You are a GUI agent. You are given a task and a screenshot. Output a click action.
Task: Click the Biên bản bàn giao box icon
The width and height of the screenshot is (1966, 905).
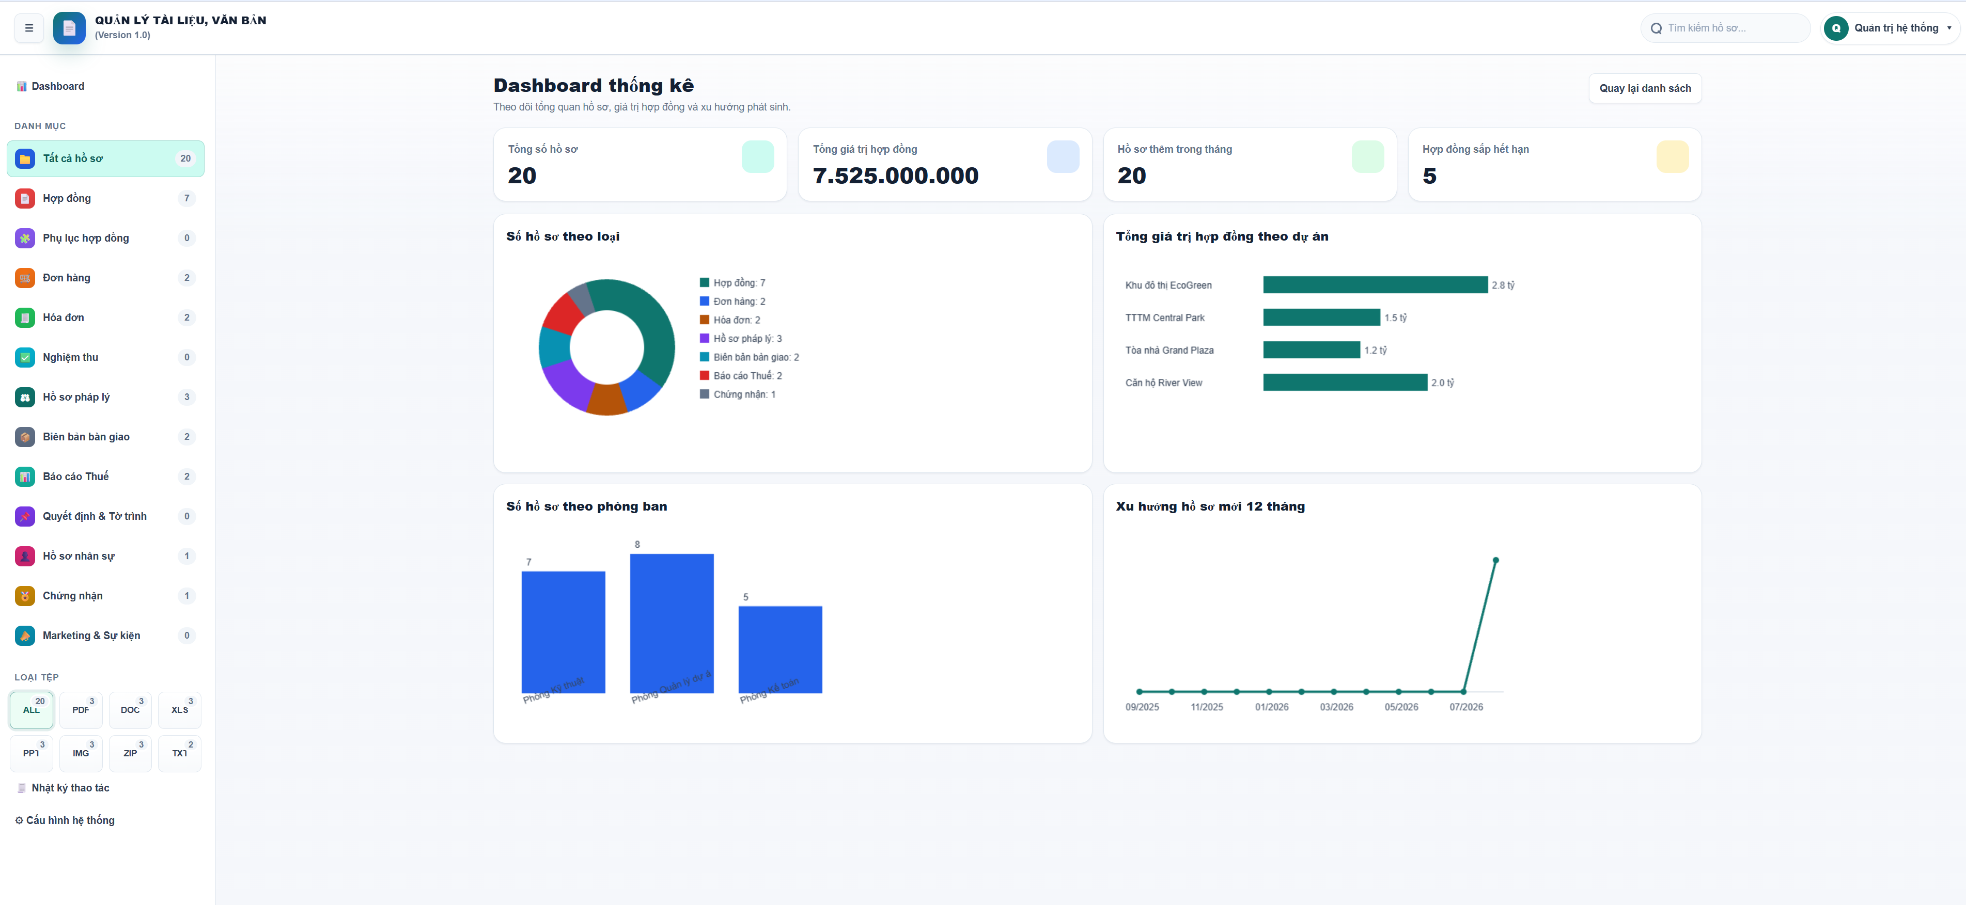(25, 436)
